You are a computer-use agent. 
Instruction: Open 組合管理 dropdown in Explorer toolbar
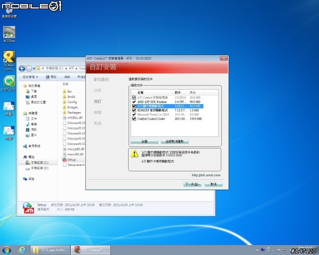[x=30, y=77]
